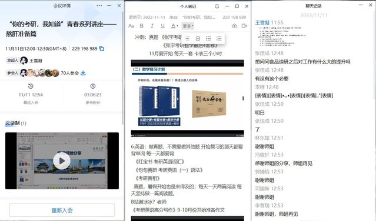Click the 林东如 message 谢谢师姐
Viewport: 376px width, 221px height.
click(x=265, y=146)
